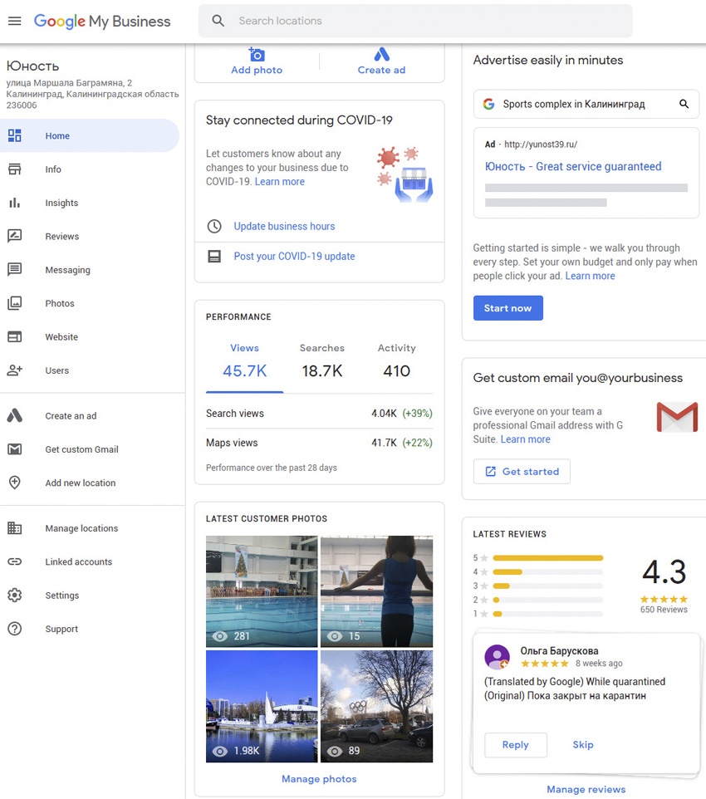Click the Messaging chat icon
This screenshot has height=799, width=706.
tap(15, 270)
